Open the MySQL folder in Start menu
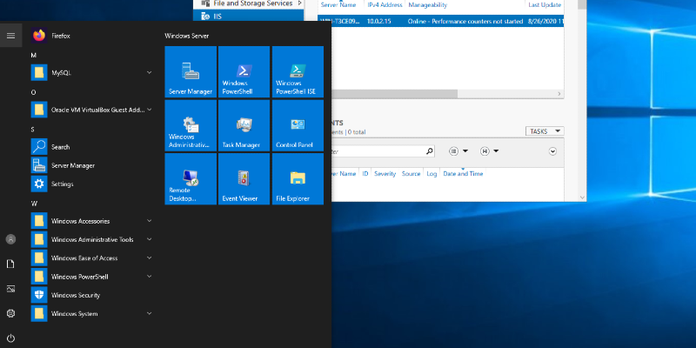The height and width of the screenshot is (348, 696). click(x=92, y=72)
